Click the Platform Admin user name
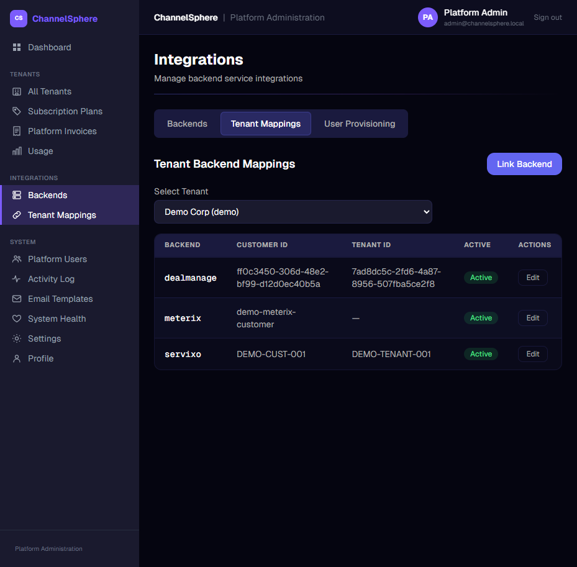Viewport: 577px width, 567px height. [x=475, y=12]
